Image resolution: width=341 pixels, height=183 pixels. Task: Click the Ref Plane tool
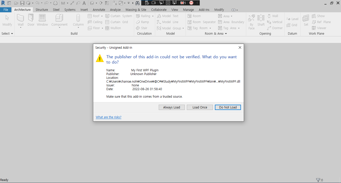pos(321,22)
